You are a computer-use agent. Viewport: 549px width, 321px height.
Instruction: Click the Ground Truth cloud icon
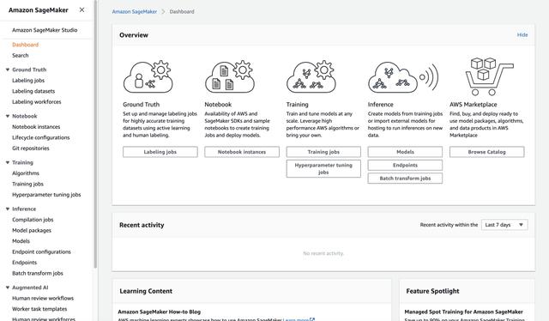pos(148,76)
